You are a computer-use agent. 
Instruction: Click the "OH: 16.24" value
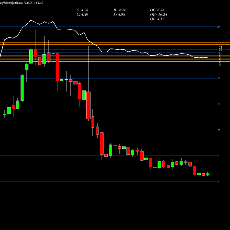[x=159, y=15]
